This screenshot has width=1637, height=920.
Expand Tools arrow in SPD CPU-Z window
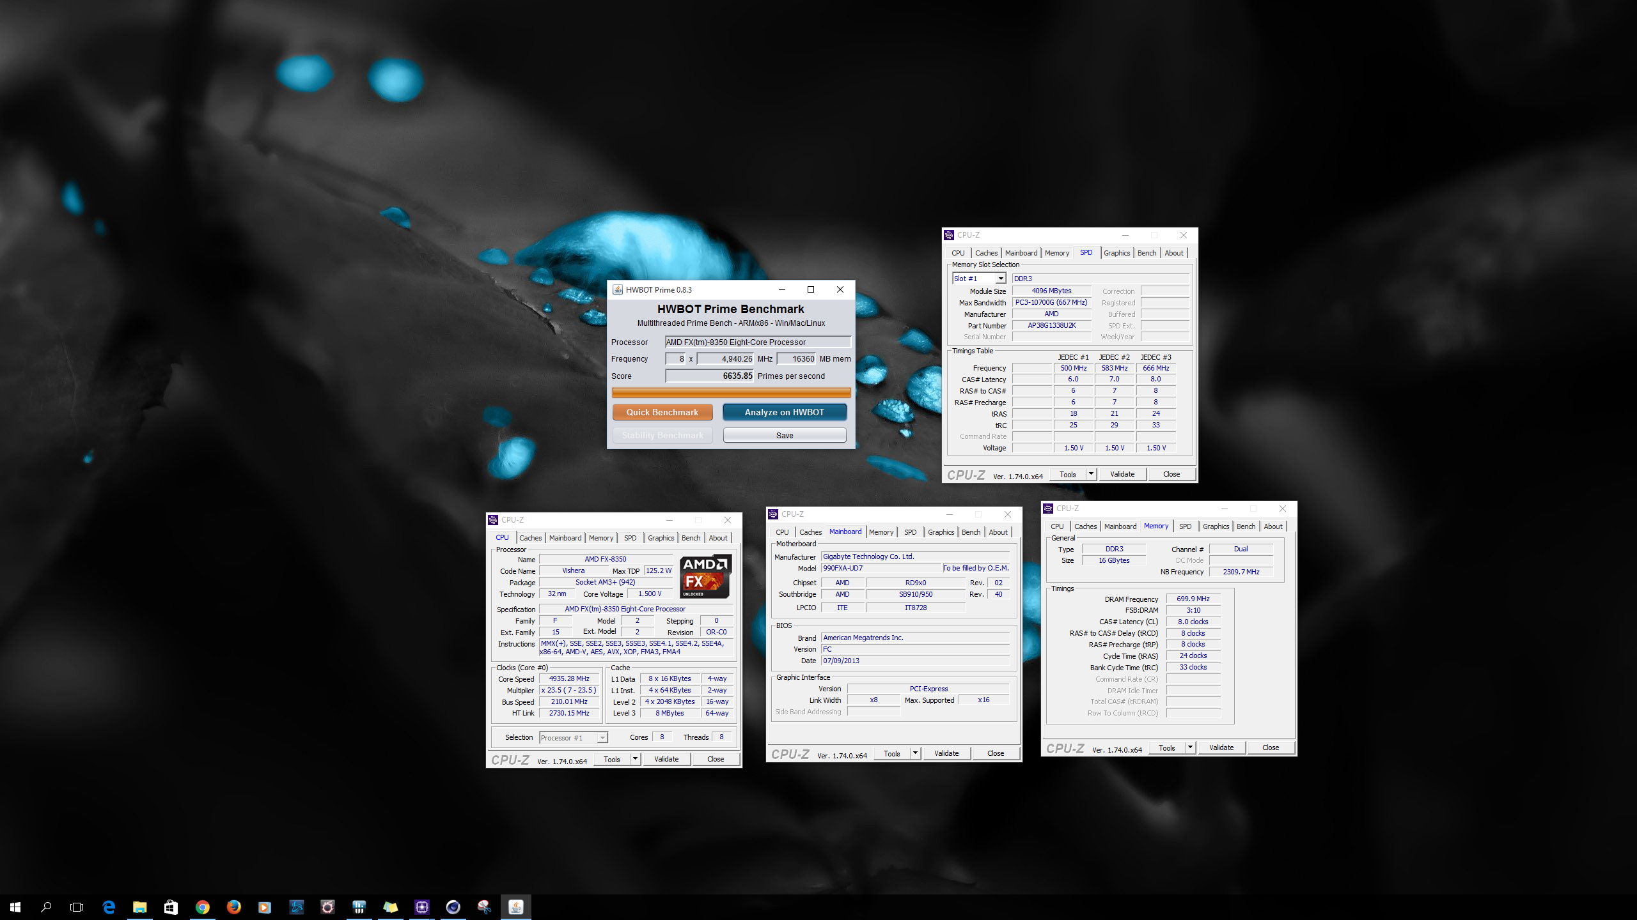point(1091,474)
